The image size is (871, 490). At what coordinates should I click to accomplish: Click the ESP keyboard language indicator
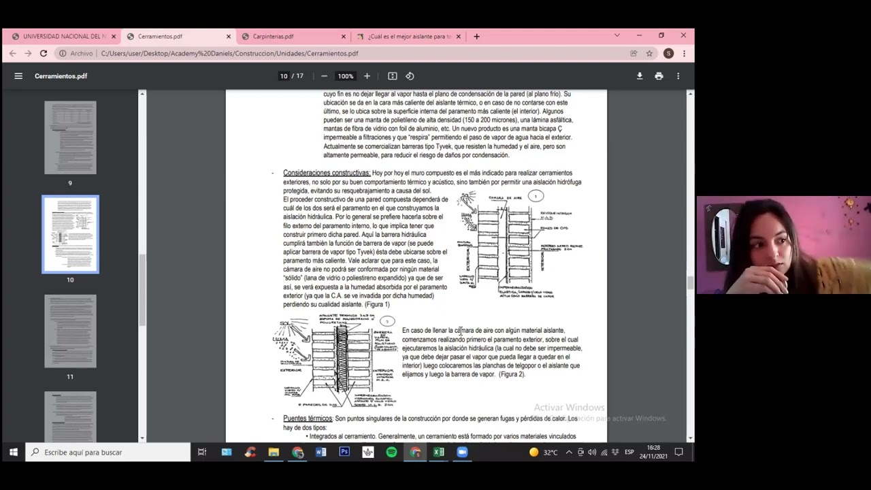click(x=629, y=452)
